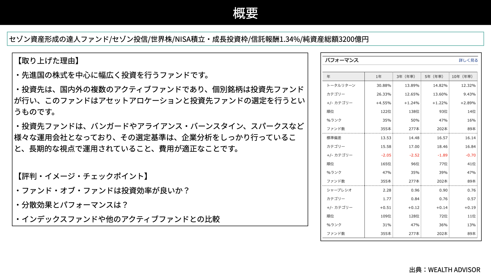Click the +2.89% category difference value

468,103
